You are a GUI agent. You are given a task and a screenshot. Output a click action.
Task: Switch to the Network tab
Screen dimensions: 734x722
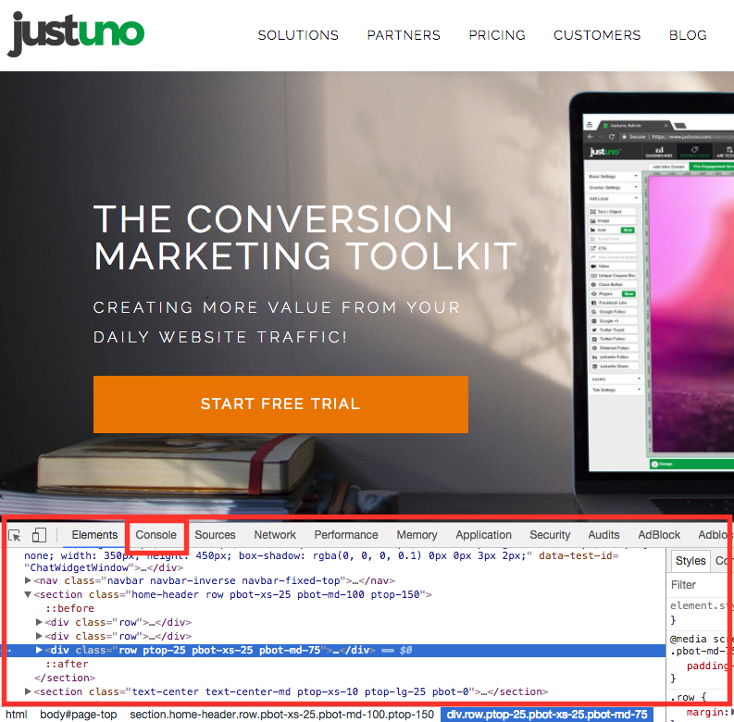pos(275,535)
